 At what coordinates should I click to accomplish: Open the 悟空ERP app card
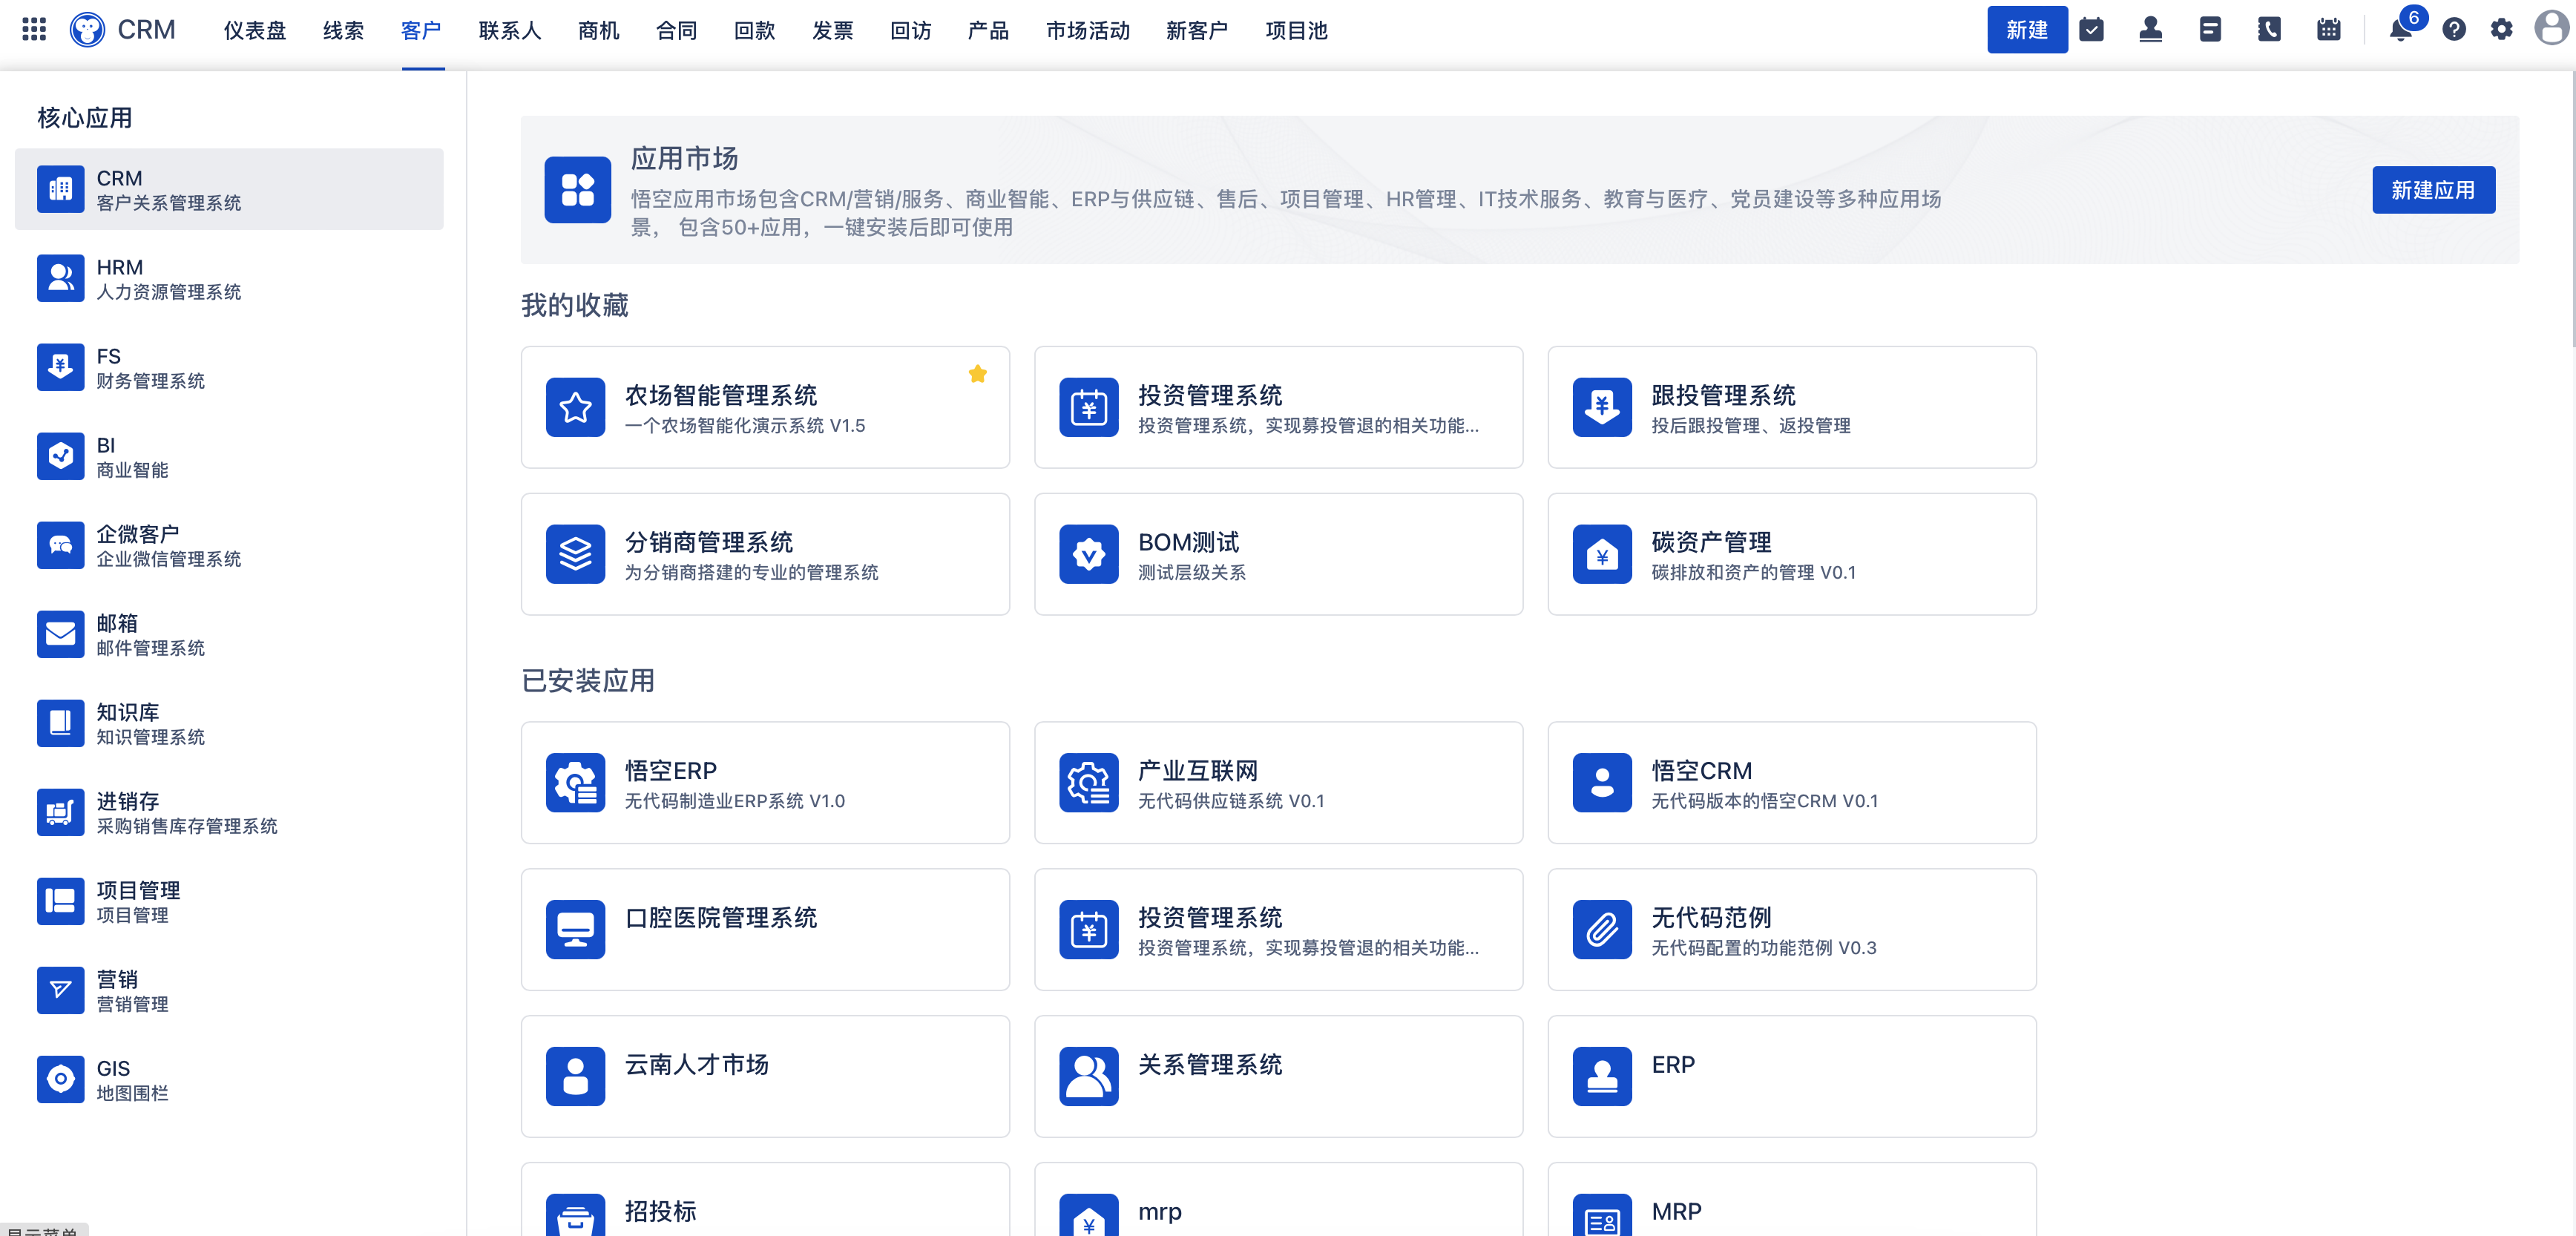[765, 783]
